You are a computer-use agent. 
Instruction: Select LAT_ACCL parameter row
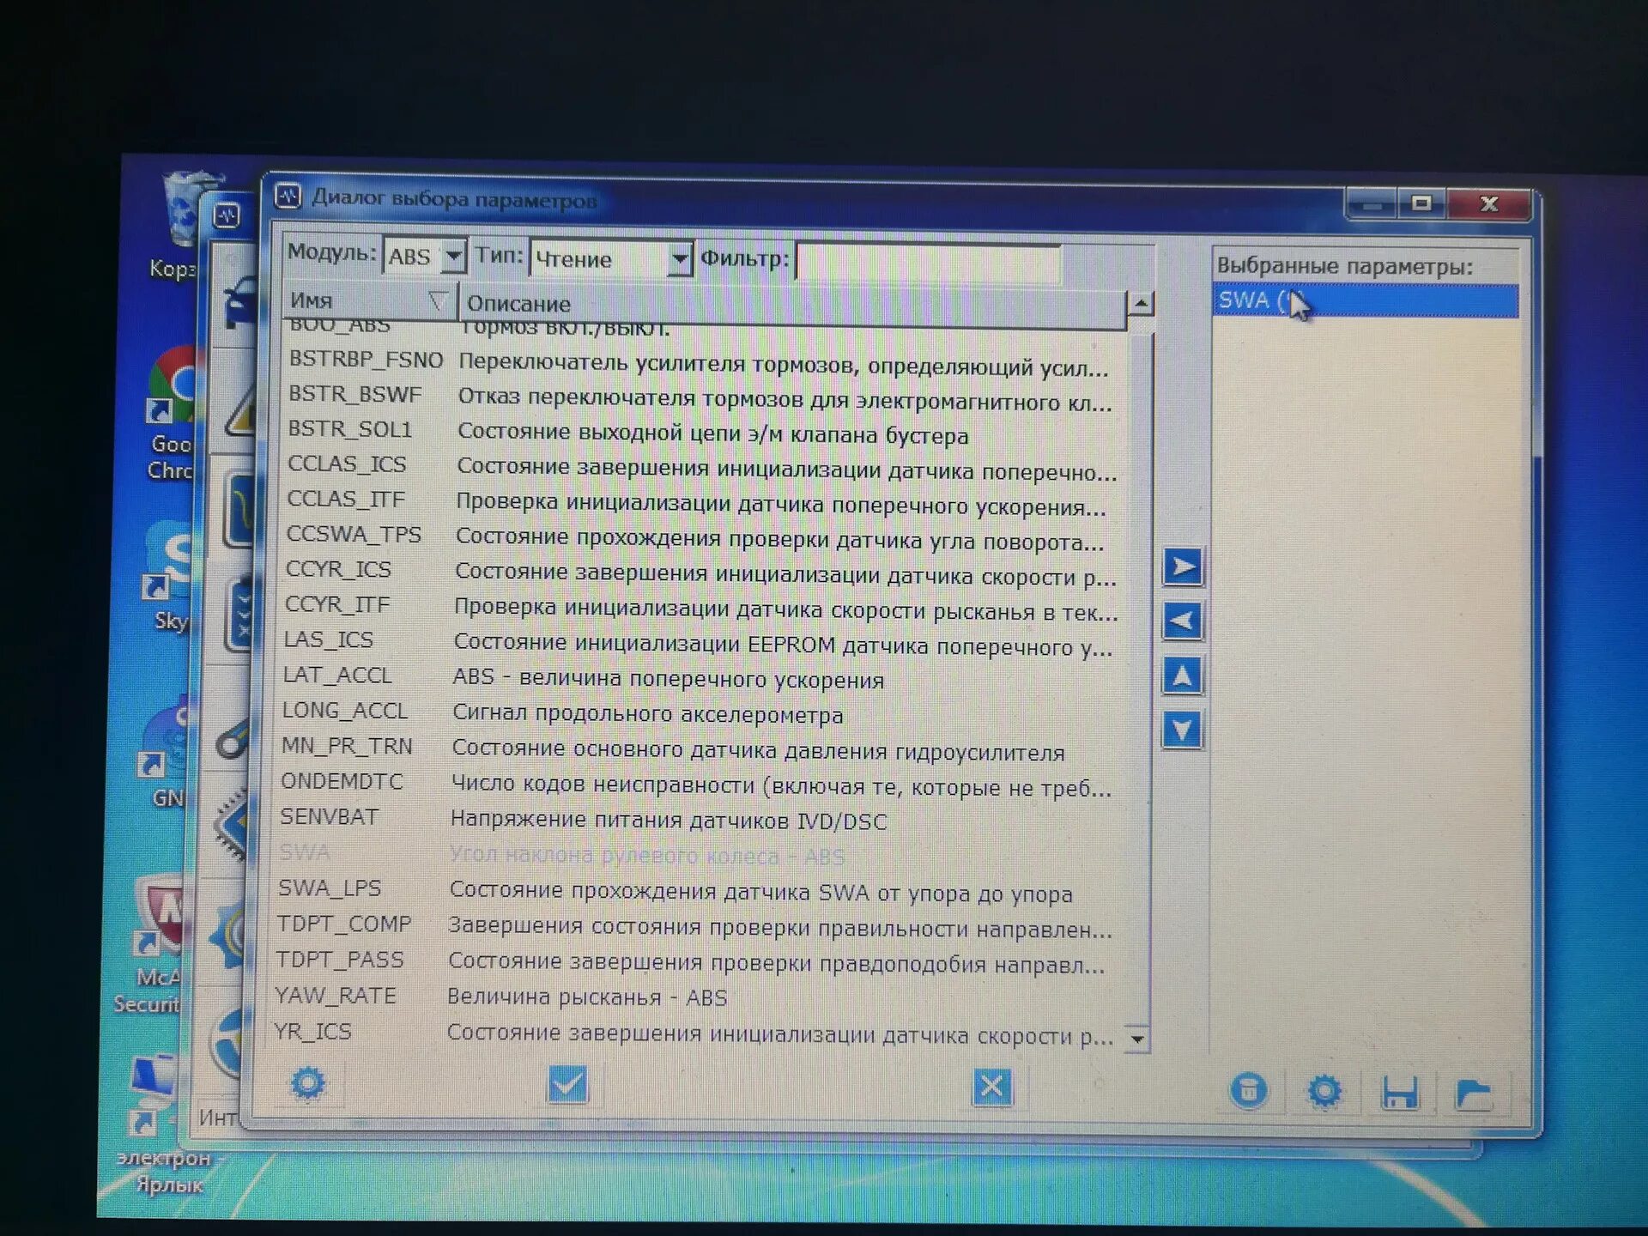tap(699, 678)
